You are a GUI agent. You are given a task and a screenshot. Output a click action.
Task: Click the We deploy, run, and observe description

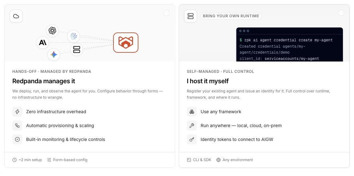click(x=88, y=94)
